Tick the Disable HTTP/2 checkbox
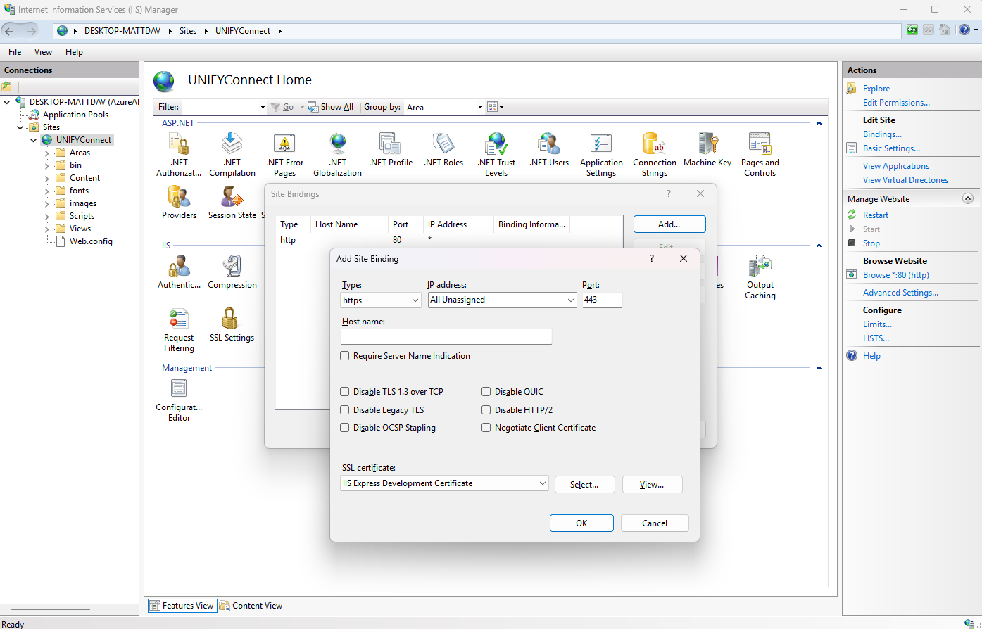This screenshot has height=629, width=982. 486,410
